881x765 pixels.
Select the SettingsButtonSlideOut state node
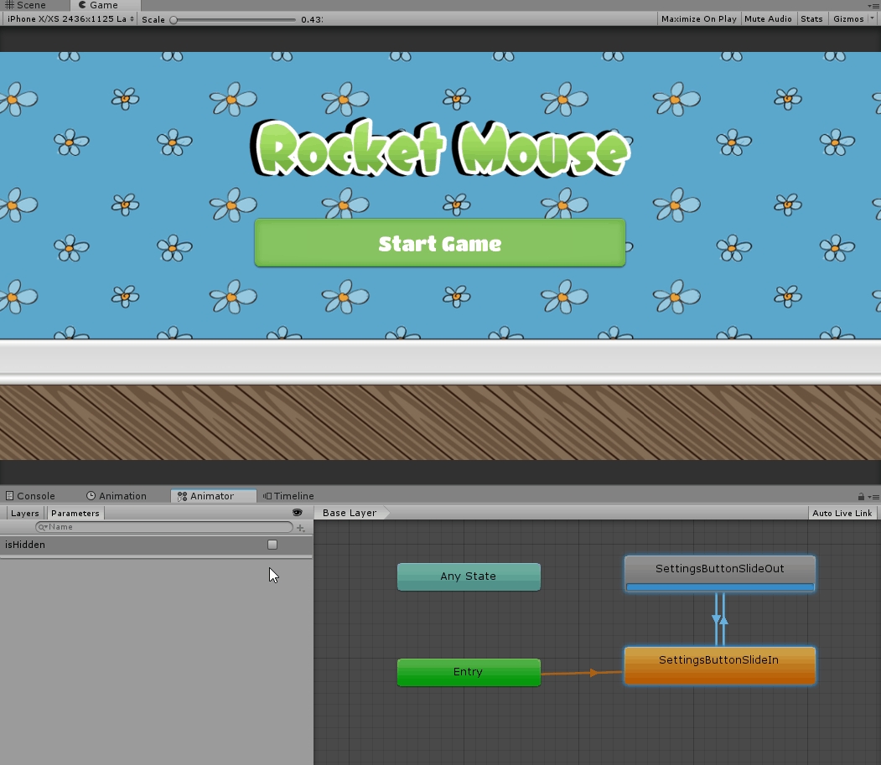click(719, 569)
